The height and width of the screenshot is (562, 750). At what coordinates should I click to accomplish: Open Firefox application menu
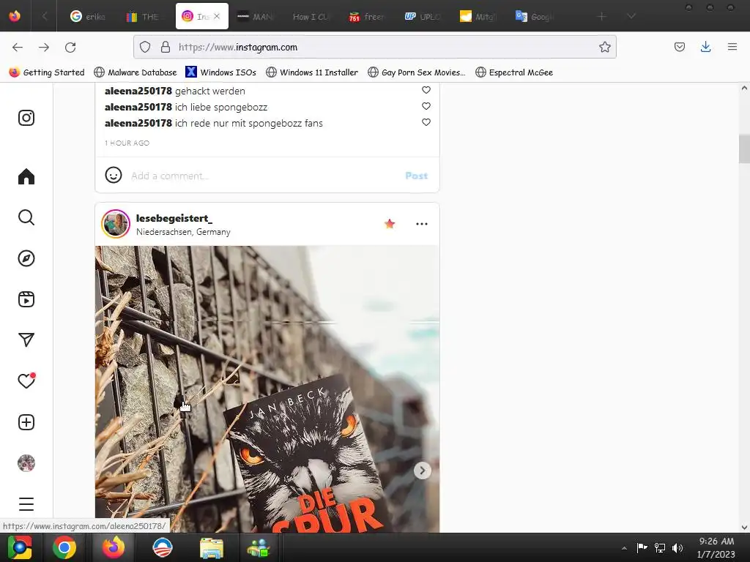coord(732,47)
